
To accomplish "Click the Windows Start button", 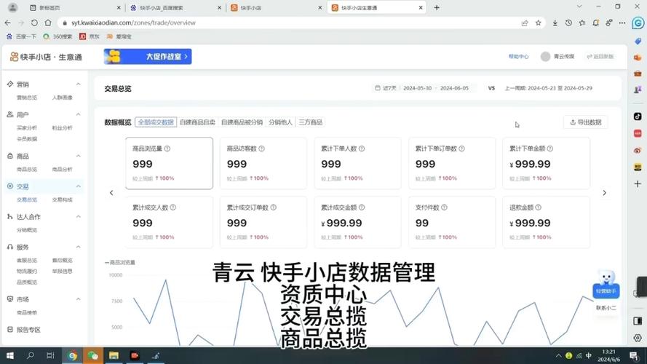I will point(10,355).
